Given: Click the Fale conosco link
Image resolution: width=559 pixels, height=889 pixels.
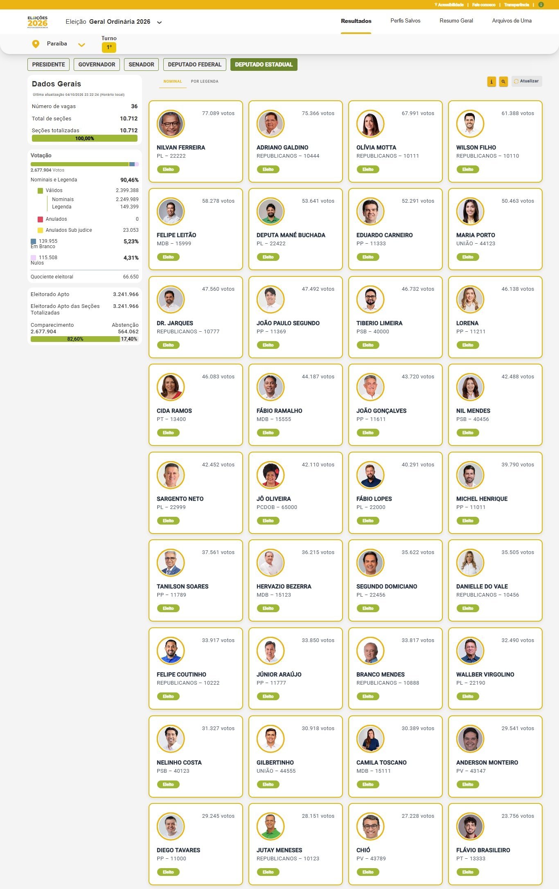Looking at the screenshot, I should click(x=484, y=5).
